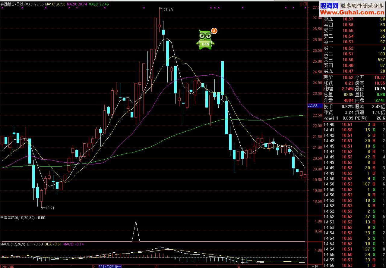Viewport: 386px width, 268px height.
Task: Select the 14:49 tick row with 42 volume
Action: pyautogui.click(x=354, y=157)
